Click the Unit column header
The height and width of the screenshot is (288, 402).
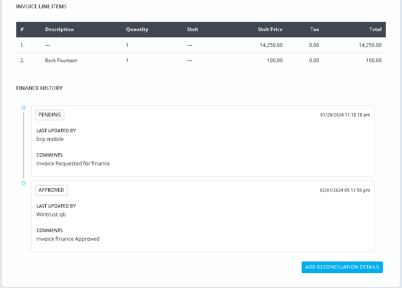click(x=193, y=29)
